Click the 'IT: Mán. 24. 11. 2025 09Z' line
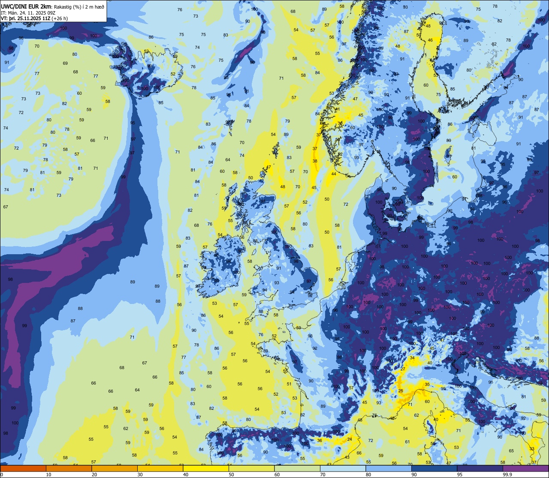The height and width of the screenshot is (478, 549). [x=28, y=12]
